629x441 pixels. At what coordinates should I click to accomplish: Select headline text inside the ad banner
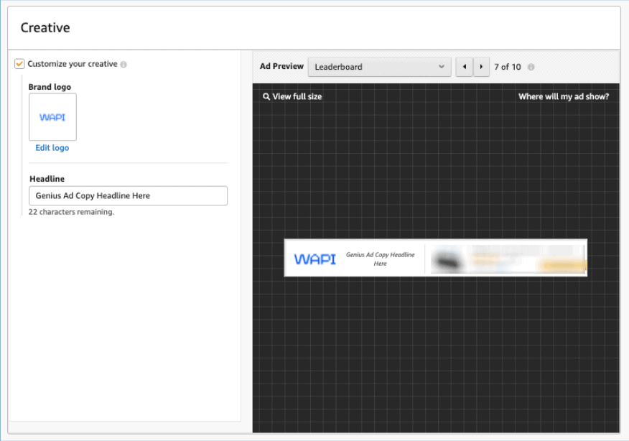point(380,259)
